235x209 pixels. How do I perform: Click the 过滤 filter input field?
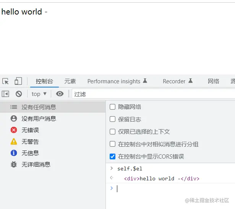[x=153, y=94]
